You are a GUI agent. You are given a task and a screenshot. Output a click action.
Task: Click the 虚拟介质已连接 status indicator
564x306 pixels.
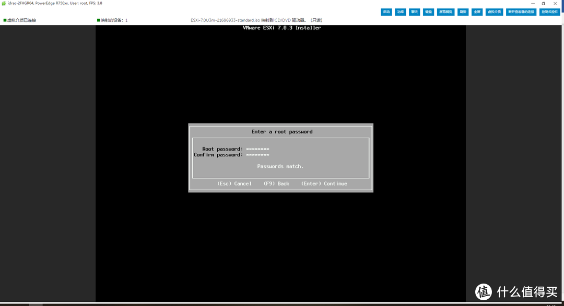point(20,20)
